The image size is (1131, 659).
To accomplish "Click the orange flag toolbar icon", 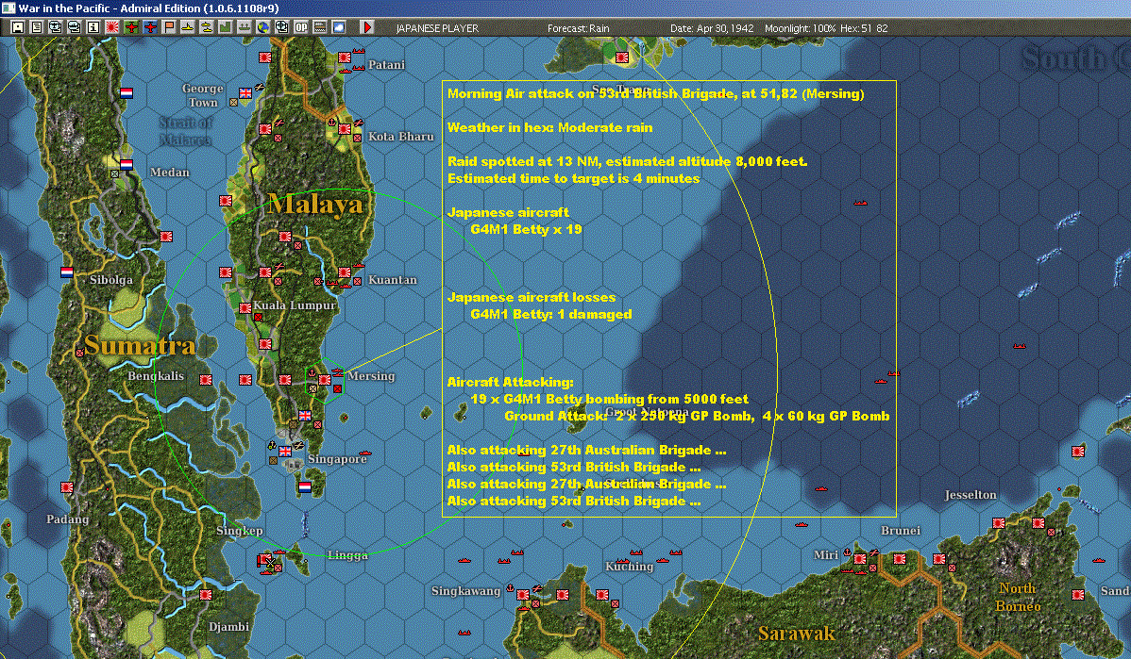I will 169,27.
